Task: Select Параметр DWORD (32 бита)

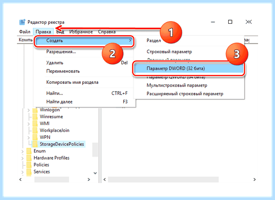Action: point(188,68)
